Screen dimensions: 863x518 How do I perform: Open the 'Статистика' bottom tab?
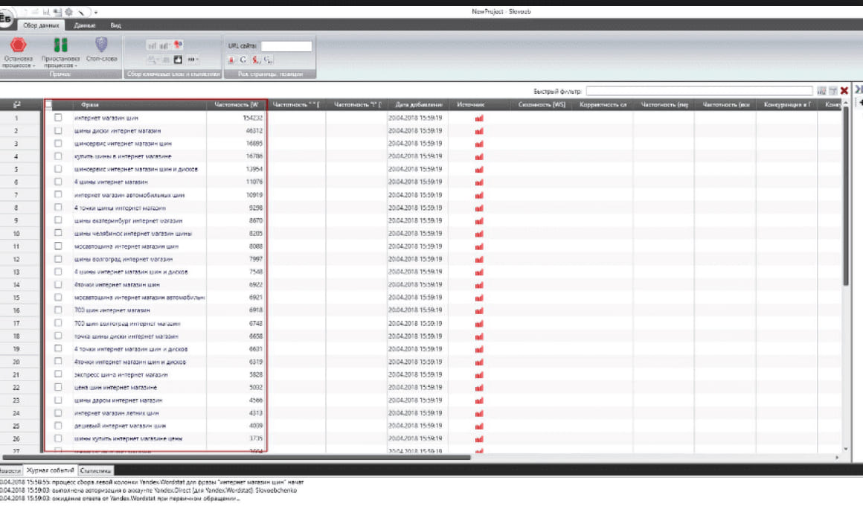[95, 470]
